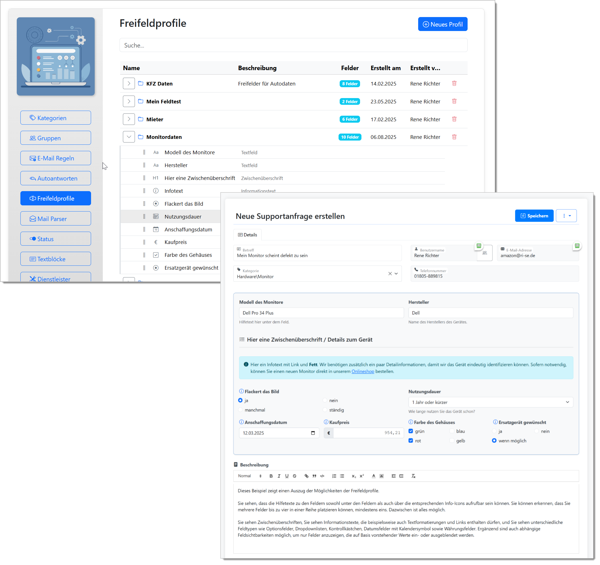The image size is (600, 565).
Task: Open the Details tab
Action: coord(247,235)
